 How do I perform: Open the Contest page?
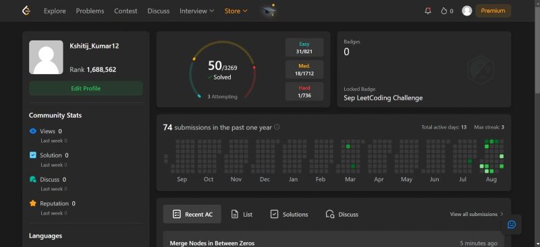pyautogui.click(x=126, y=11)
